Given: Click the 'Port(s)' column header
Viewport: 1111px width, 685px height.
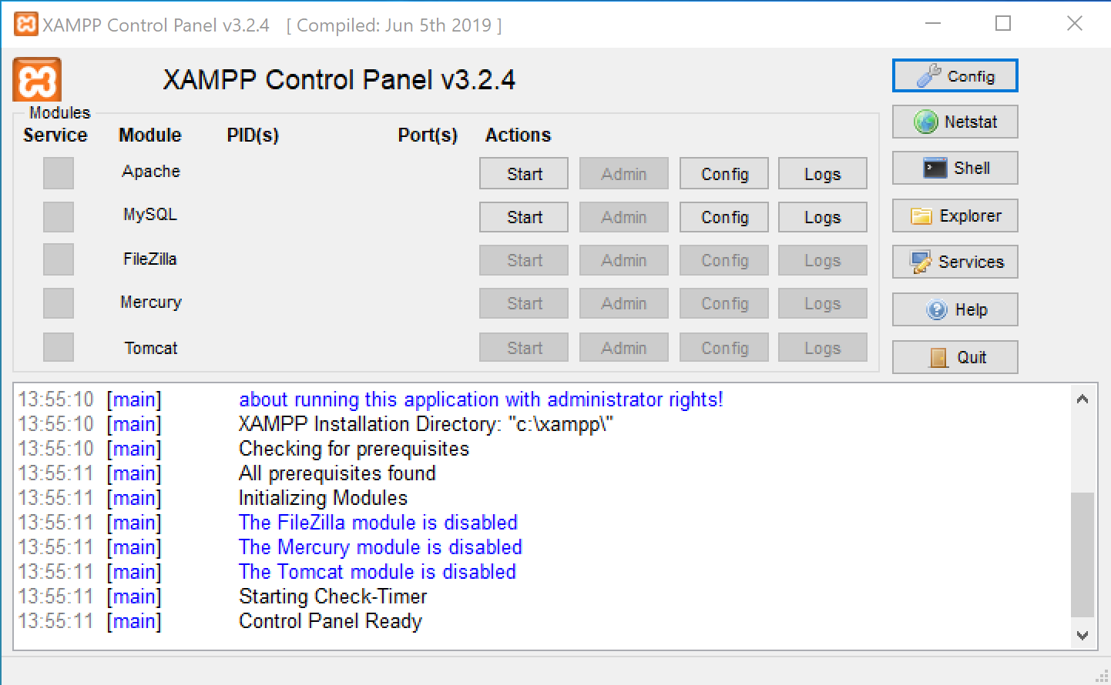Looking at the screenshot, I should pyautogui.click(x=428, y=135).
